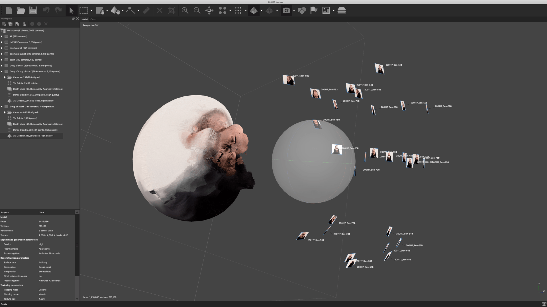Screen dimensions: 547x307
Task: Open a project with the folder icon
Action: coord(21,11)
